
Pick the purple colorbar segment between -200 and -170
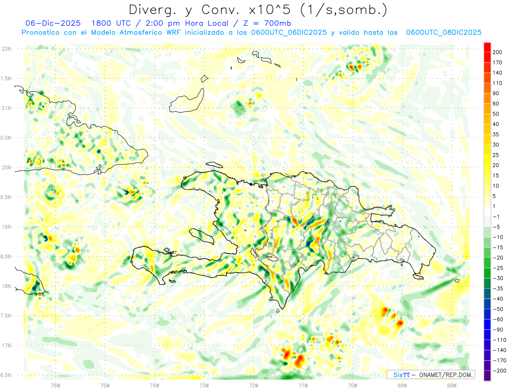pyautogui.click(x=487, y=366)
